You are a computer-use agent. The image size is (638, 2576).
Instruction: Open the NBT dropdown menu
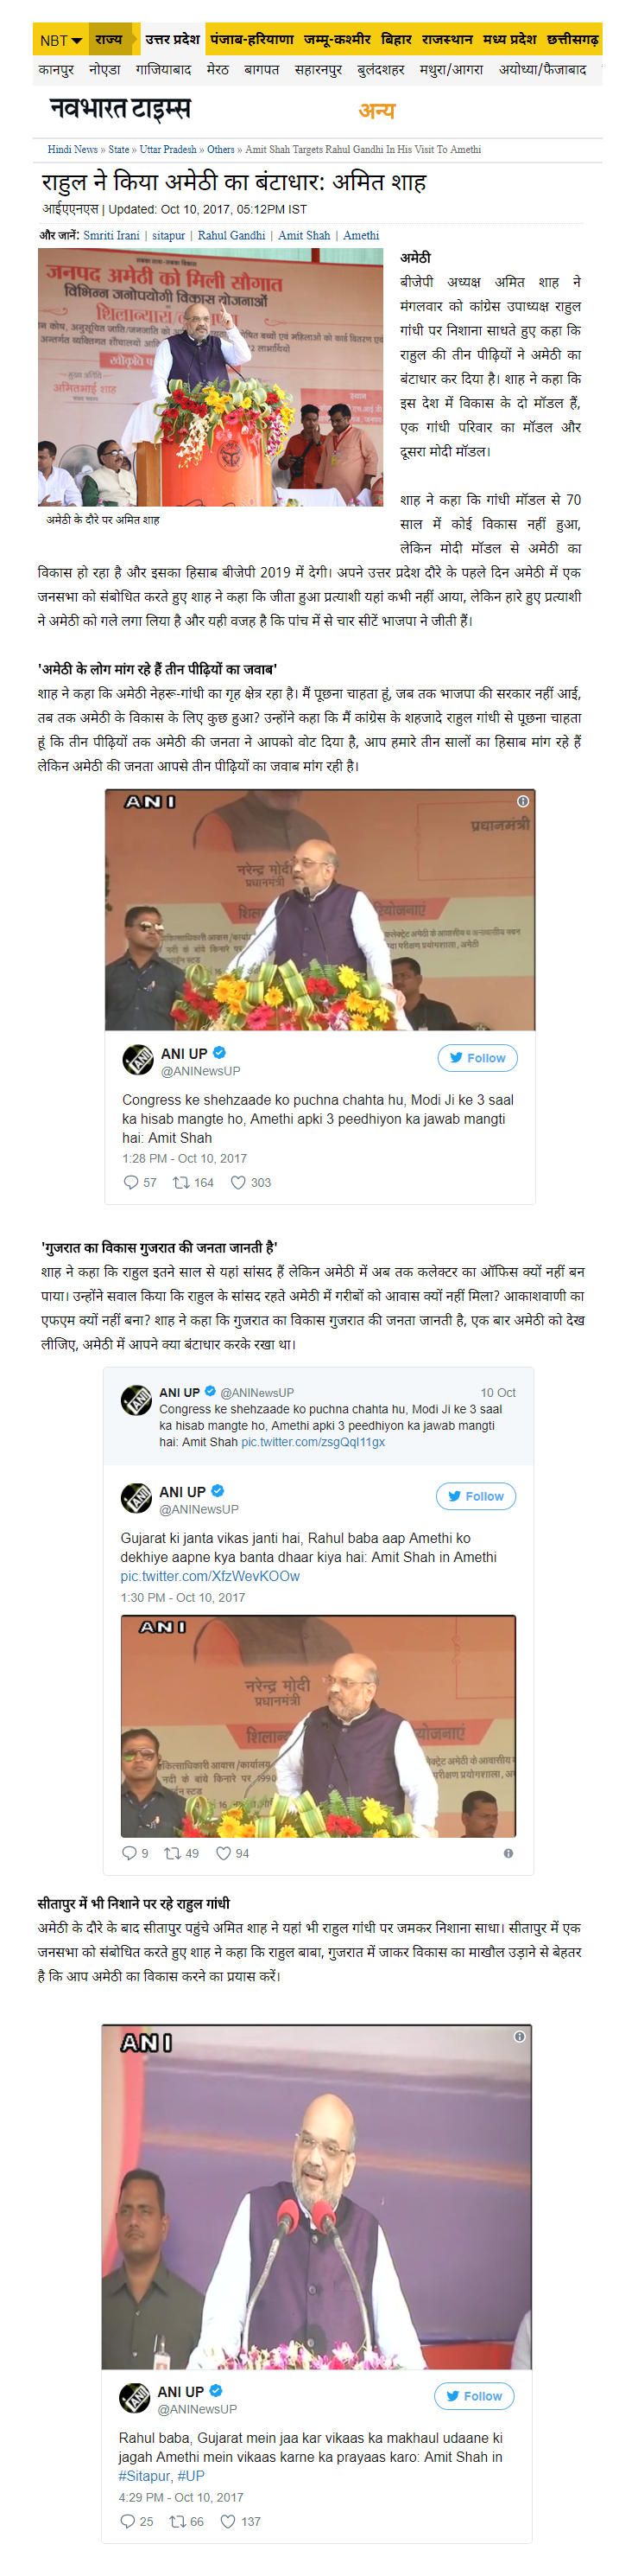(x=60, y=40)
